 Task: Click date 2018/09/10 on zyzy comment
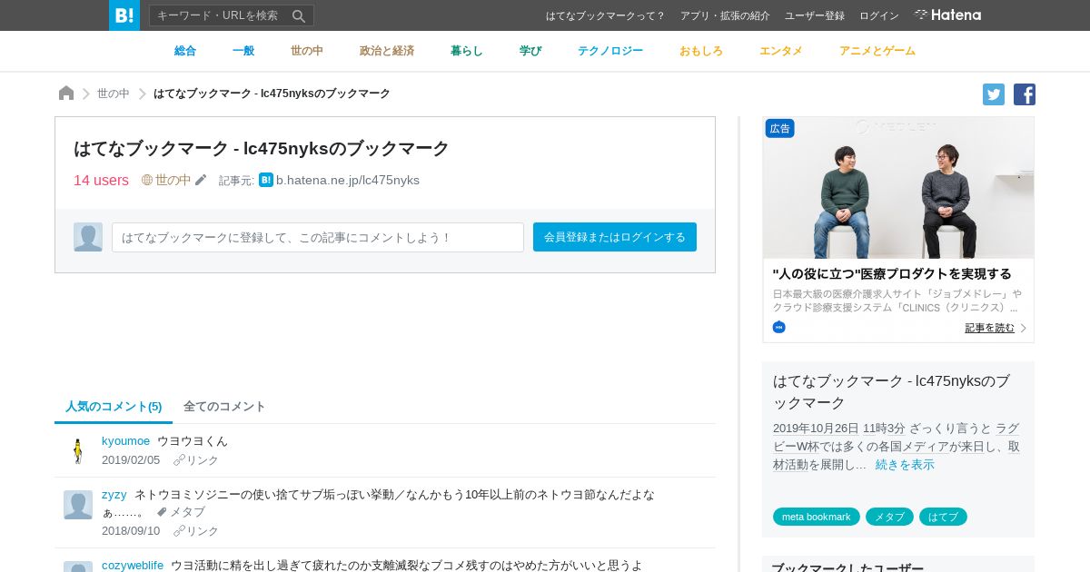(x=131, y=531)
